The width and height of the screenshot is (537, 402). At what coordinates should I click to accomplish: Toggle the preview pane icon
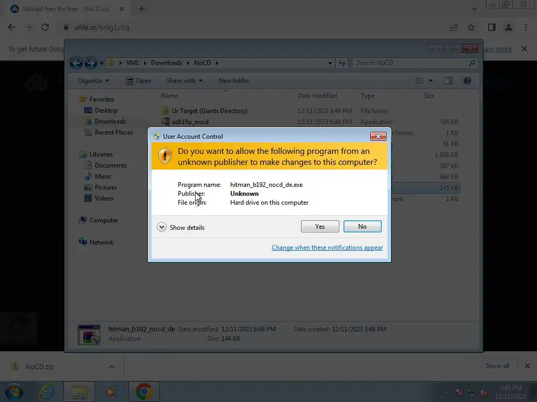point(448,81)
